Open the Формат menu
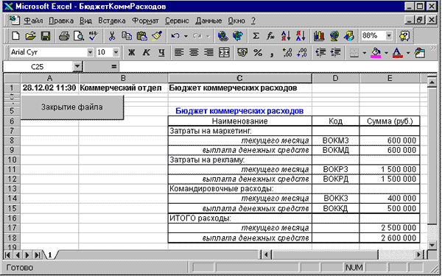The height and width of the screenshot is (278, 442). click(145, 21)
